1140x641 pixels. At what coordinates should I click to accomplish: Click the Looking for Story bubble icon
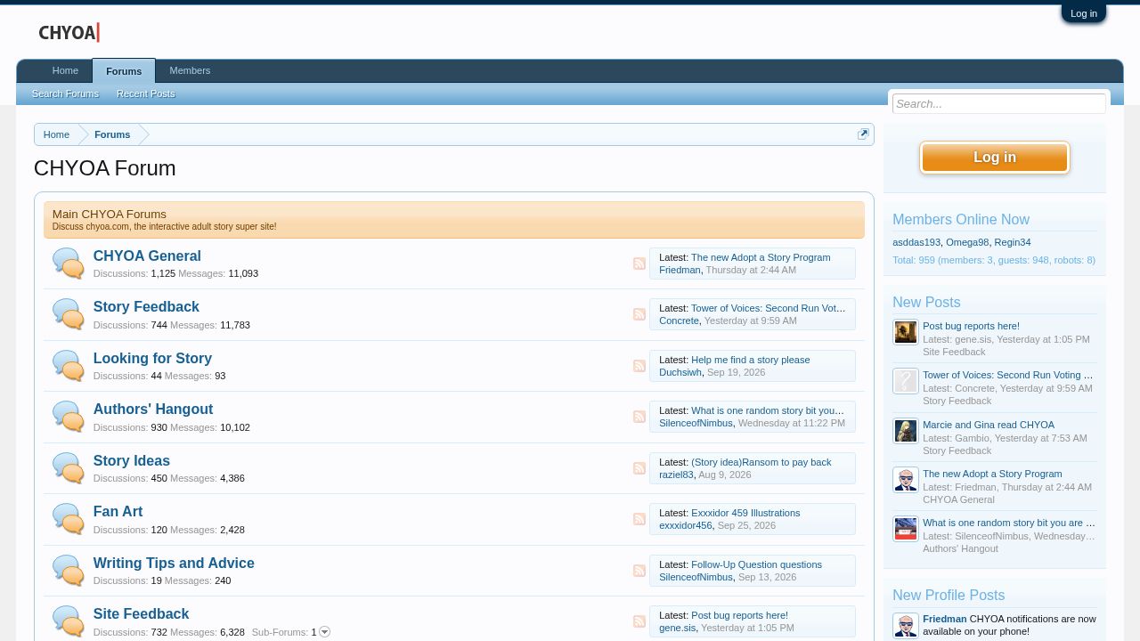[x=69, y=366]
